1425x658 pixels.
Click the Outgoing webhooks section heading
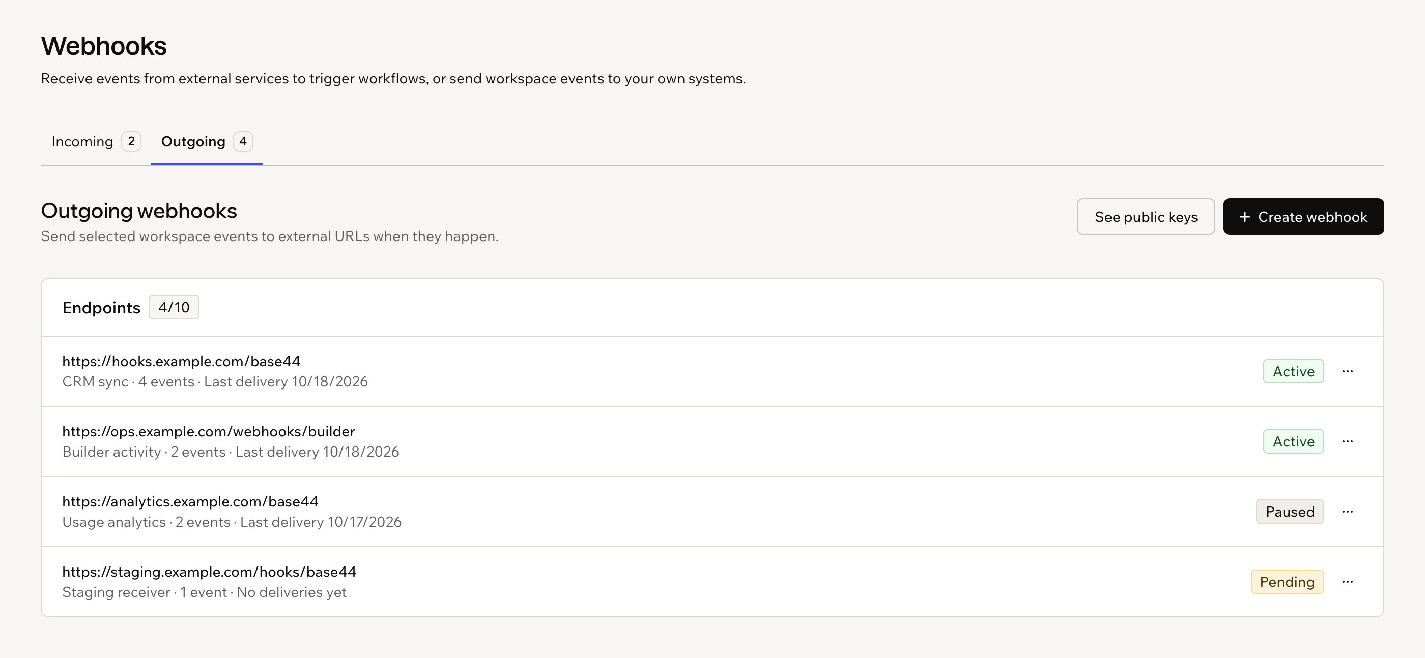(139, 211)
